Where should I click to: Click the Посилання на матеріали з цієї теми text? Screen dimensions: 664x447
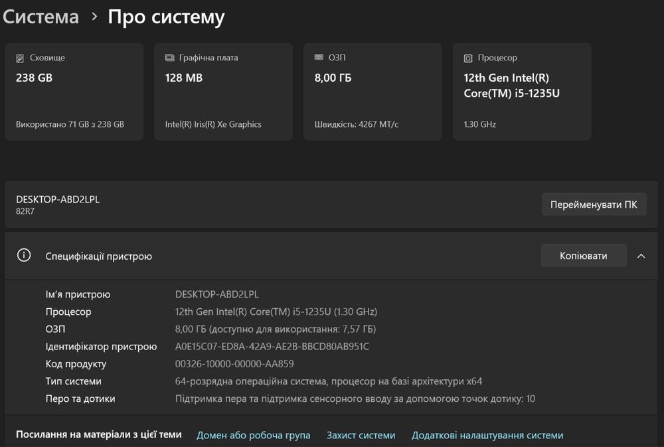[99, 434]
